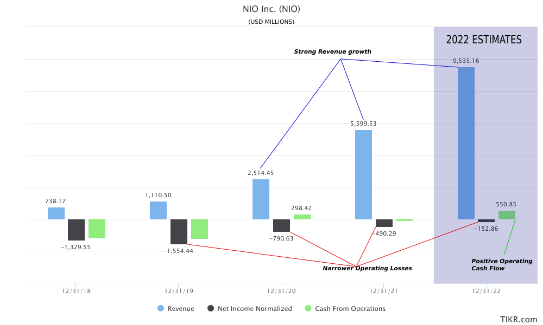
Task: Select the 298.42 cash from operations bar
Action: tap(302, 217)
